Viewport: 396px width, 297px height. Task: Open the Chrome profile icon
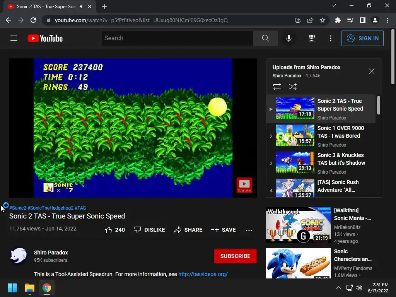point(375,20)
